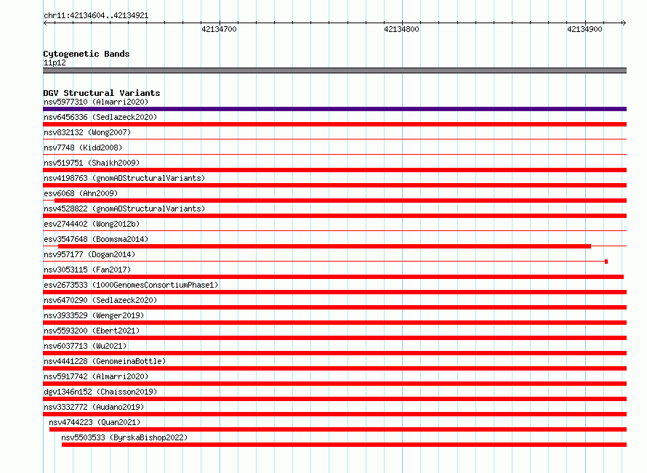Click the nsv5977310 (Almarri2020) variant label
Viewport: 647px width, 473px height.
96,102
